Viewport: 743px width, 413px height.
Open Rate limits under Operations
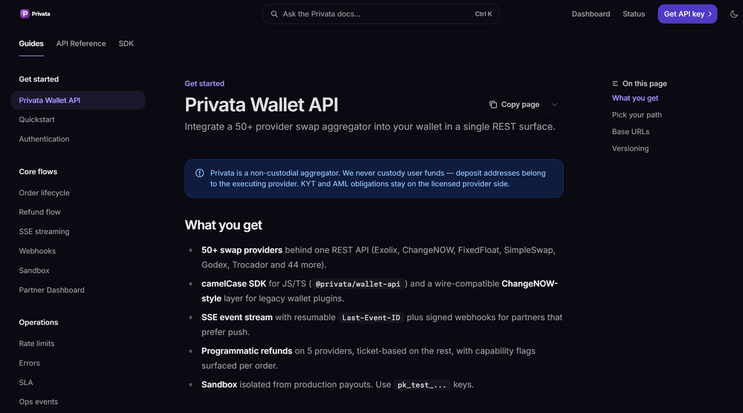(36, 343)
